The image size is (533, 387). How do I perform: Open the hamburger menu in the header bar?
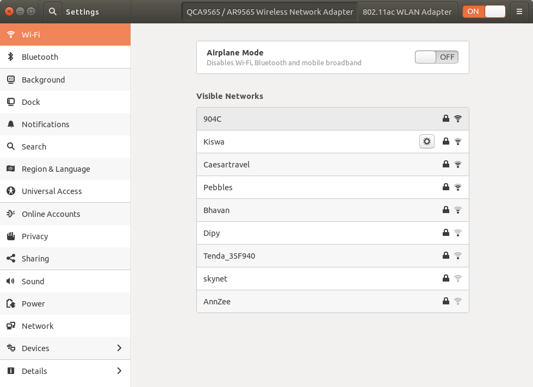pos(519,11)
